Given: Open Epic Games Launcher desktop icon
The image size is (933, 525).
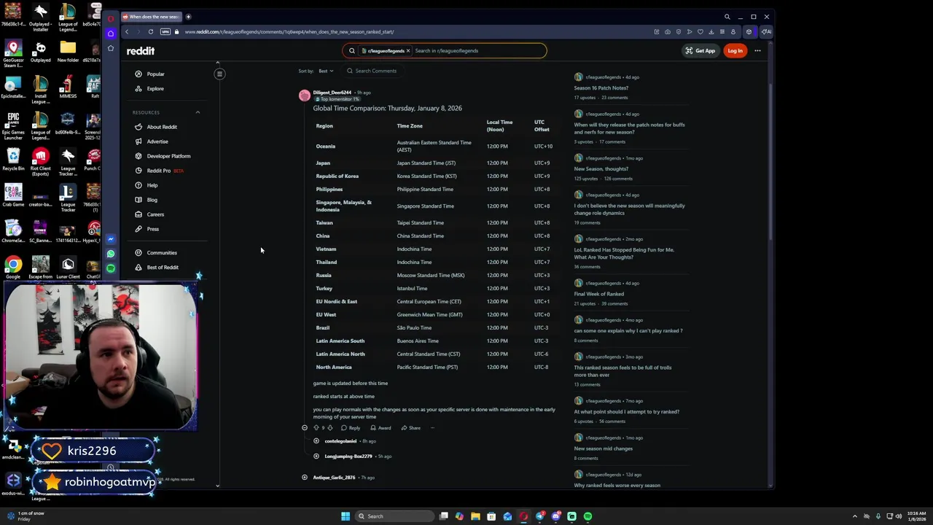Looking at the screenshot, I should 13,125.
